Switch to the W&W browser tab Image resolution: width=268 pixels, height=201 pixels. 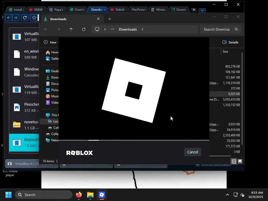[x=37, y=10]
